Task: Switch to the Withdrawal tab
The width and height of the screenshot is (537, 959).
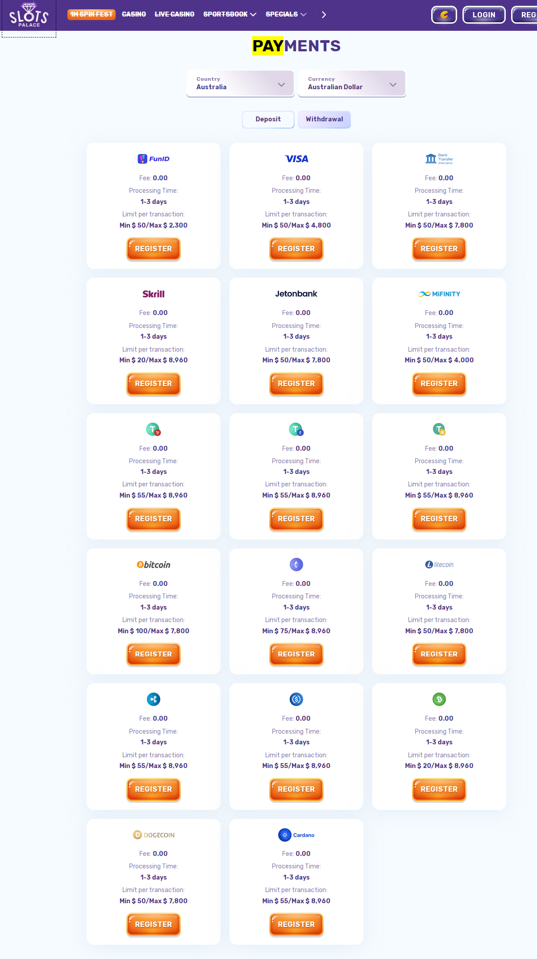Action: [x=325, y=119]
